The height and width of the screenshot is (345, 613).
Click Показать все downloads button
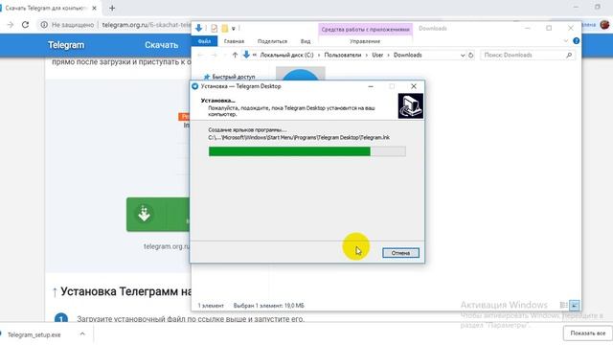[x=587, y=333]
